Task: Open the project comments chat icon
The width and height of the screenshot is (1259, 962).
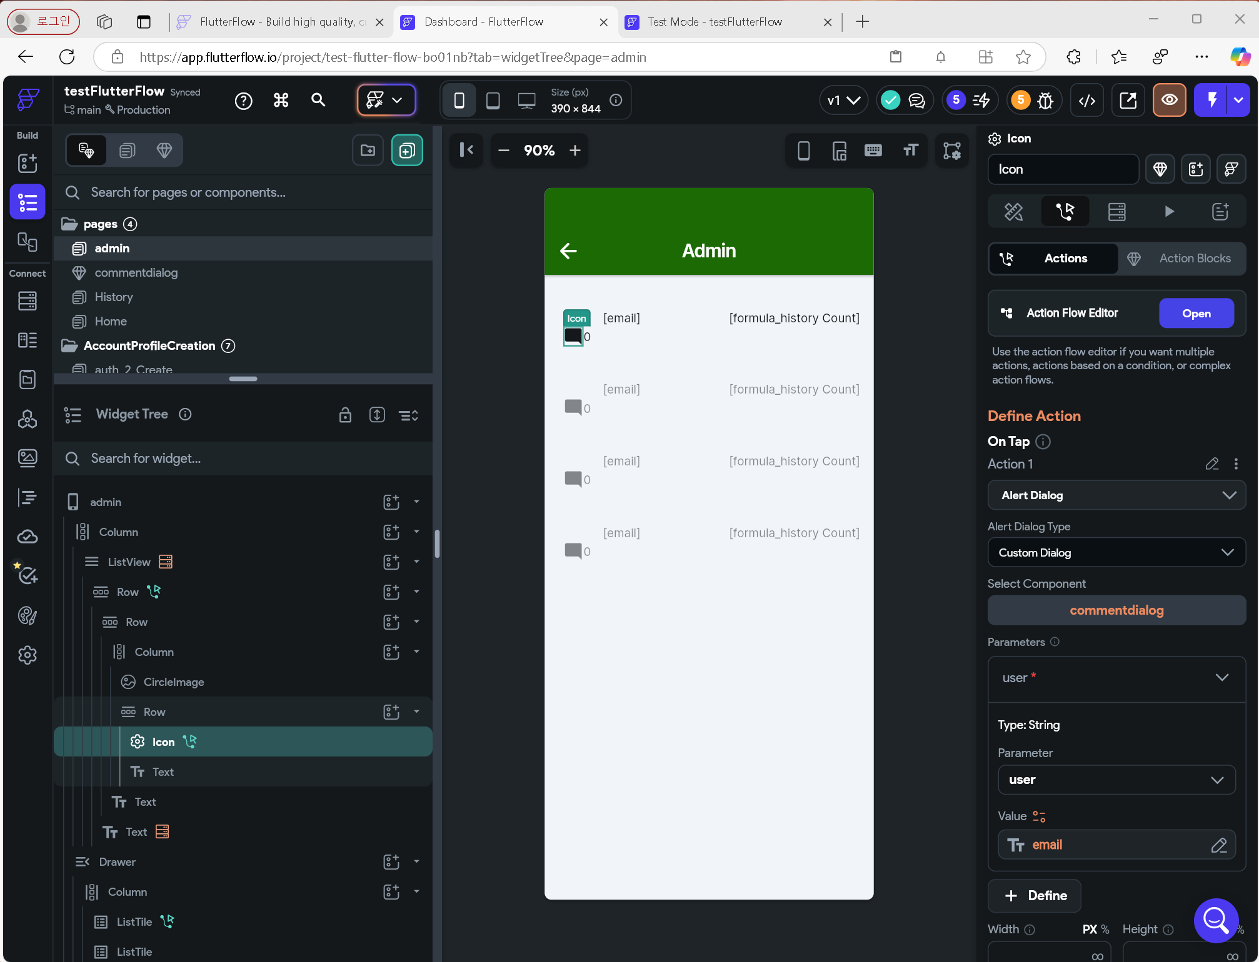Action: coord(916,100)
